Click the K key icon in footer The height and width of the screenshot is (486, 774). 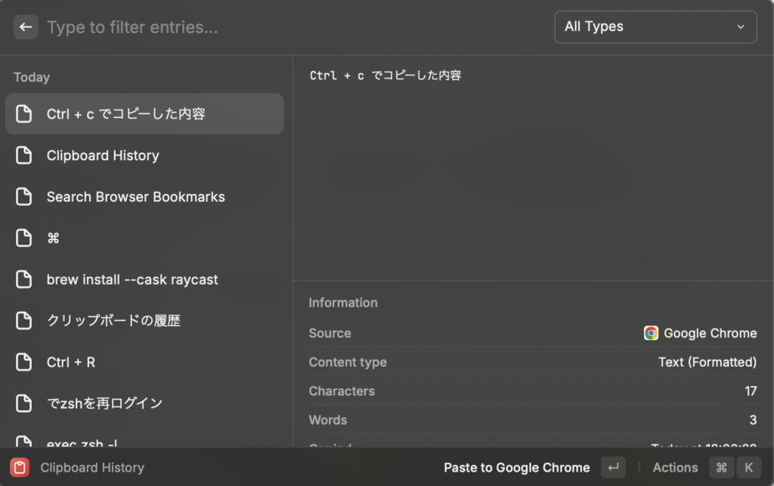point(748,468)
